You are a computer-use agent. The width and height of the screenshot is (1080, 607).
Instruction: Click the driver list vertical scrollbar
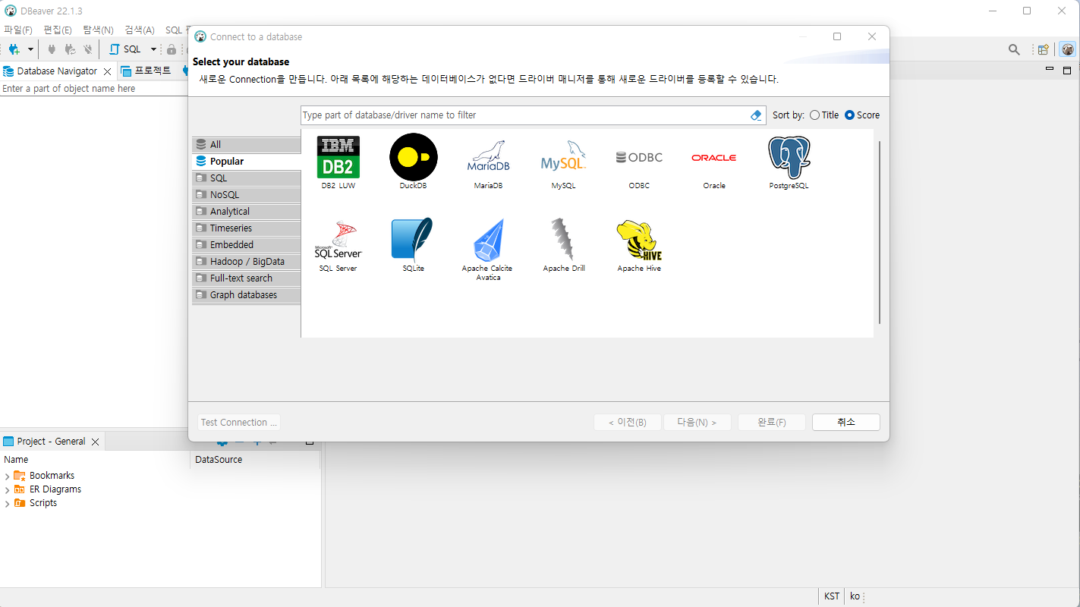[x=880, y=232]
